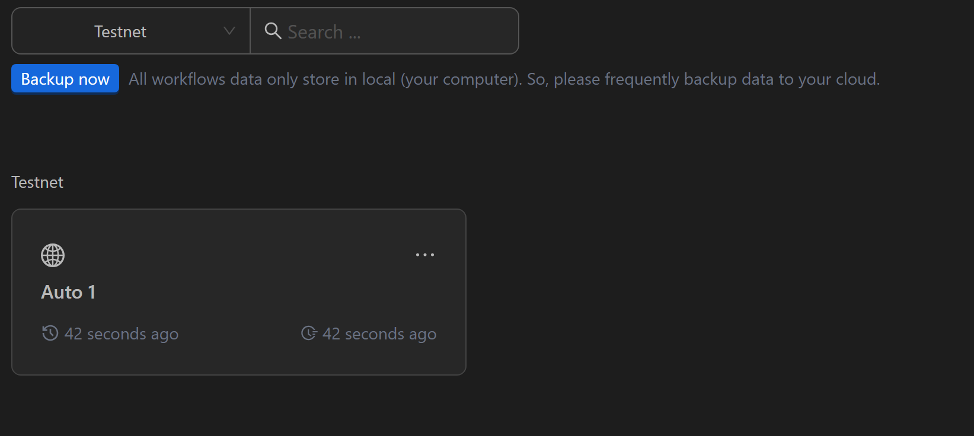The image size is (974, 436).
Task: Click the left "42 seconds ago" timestamp
Action: pyautogui.click(x=122, y=334)
